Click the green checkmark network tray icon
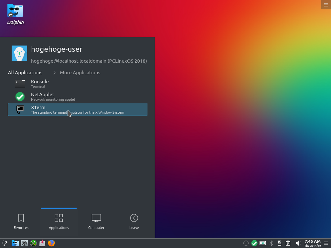This screenshot has width=331, height=248. (x=254, y=243)
